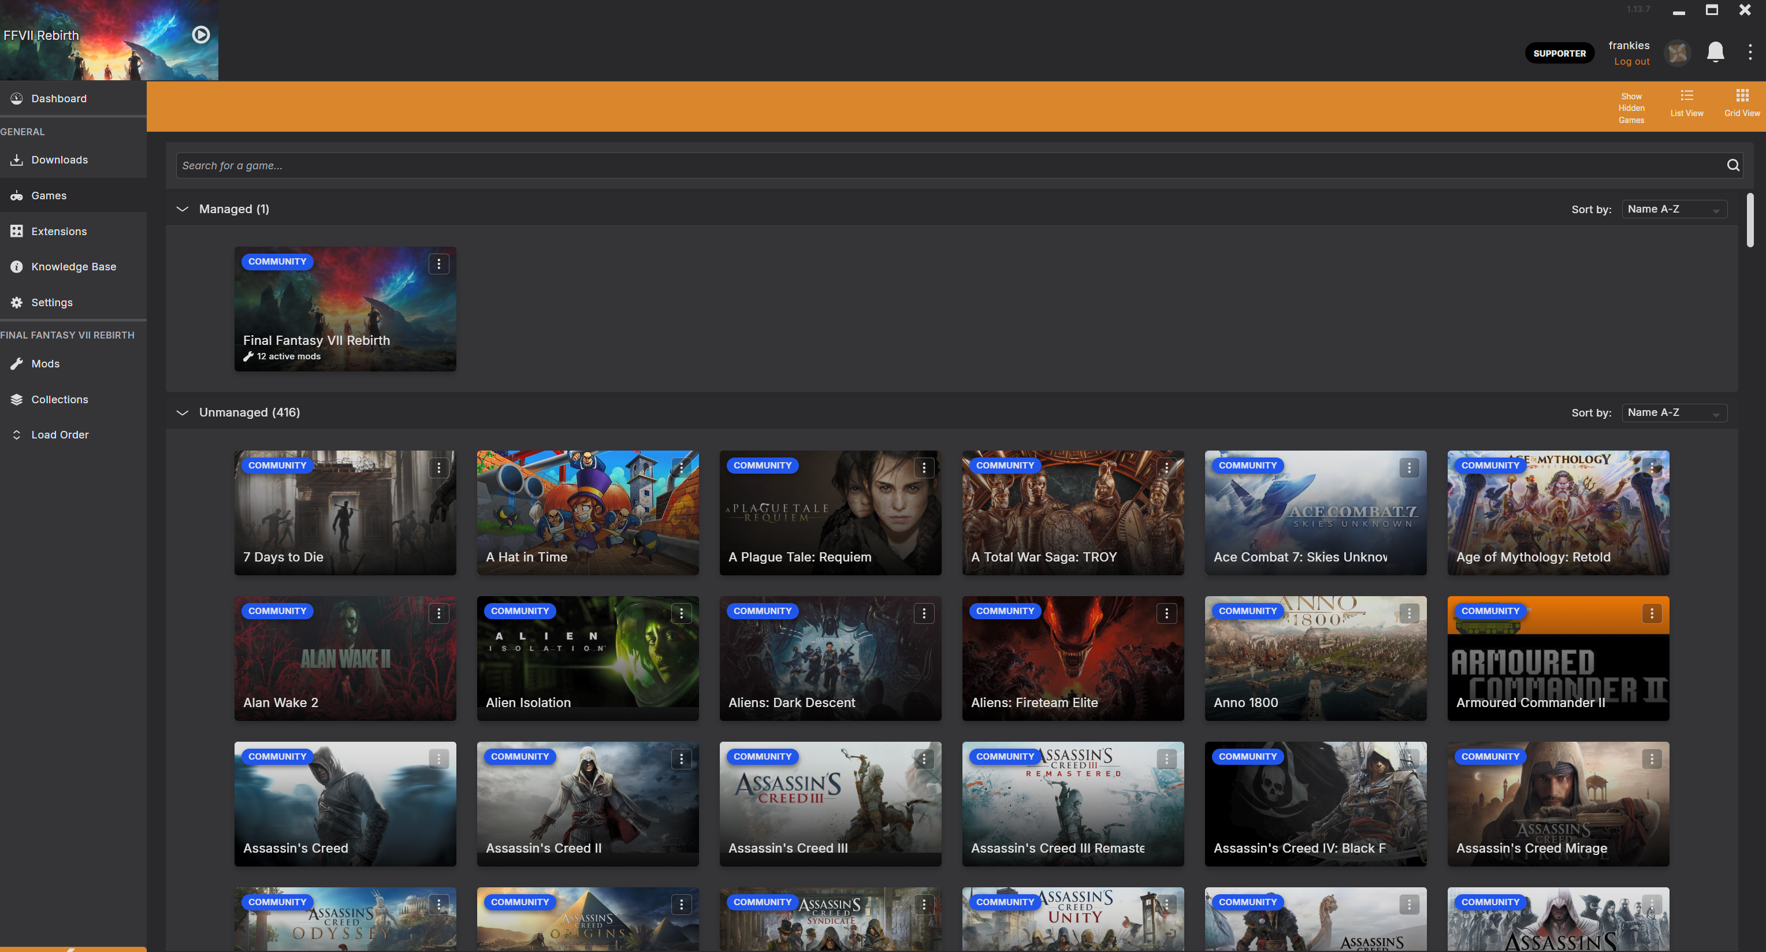Open Final Fantasy VII Rebirth card menu

tap(439, 264)
